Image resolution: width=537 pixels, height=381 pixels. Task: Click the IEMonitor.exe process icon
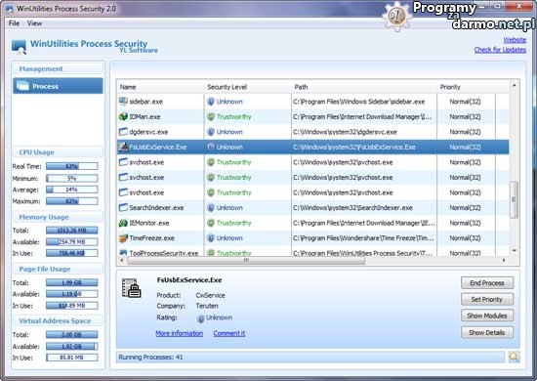123,223
